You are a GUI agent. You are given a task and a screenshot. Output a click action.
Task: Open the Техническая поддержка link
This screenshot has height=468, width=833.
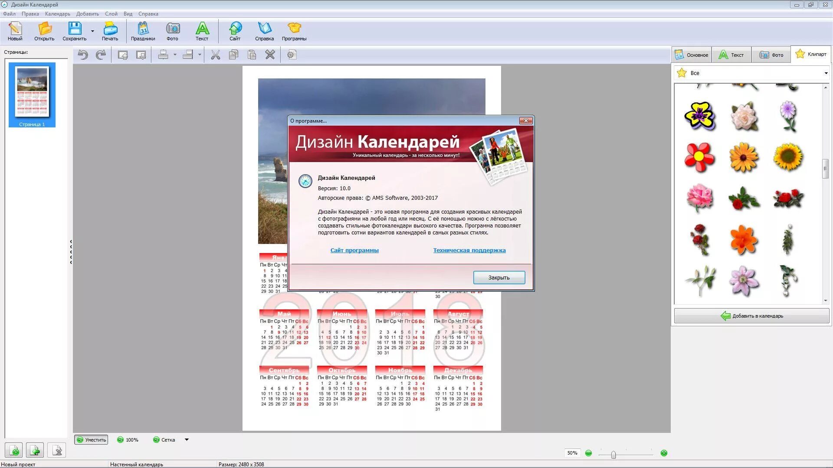click(x=469, y=250)
